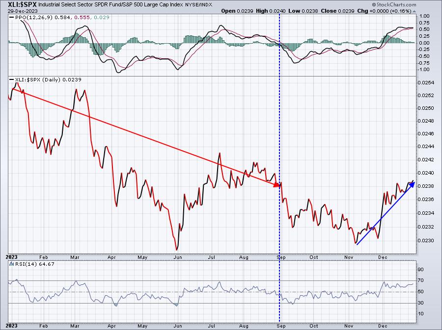Click the -0.50 label on PPO axis

coord(423,56)
